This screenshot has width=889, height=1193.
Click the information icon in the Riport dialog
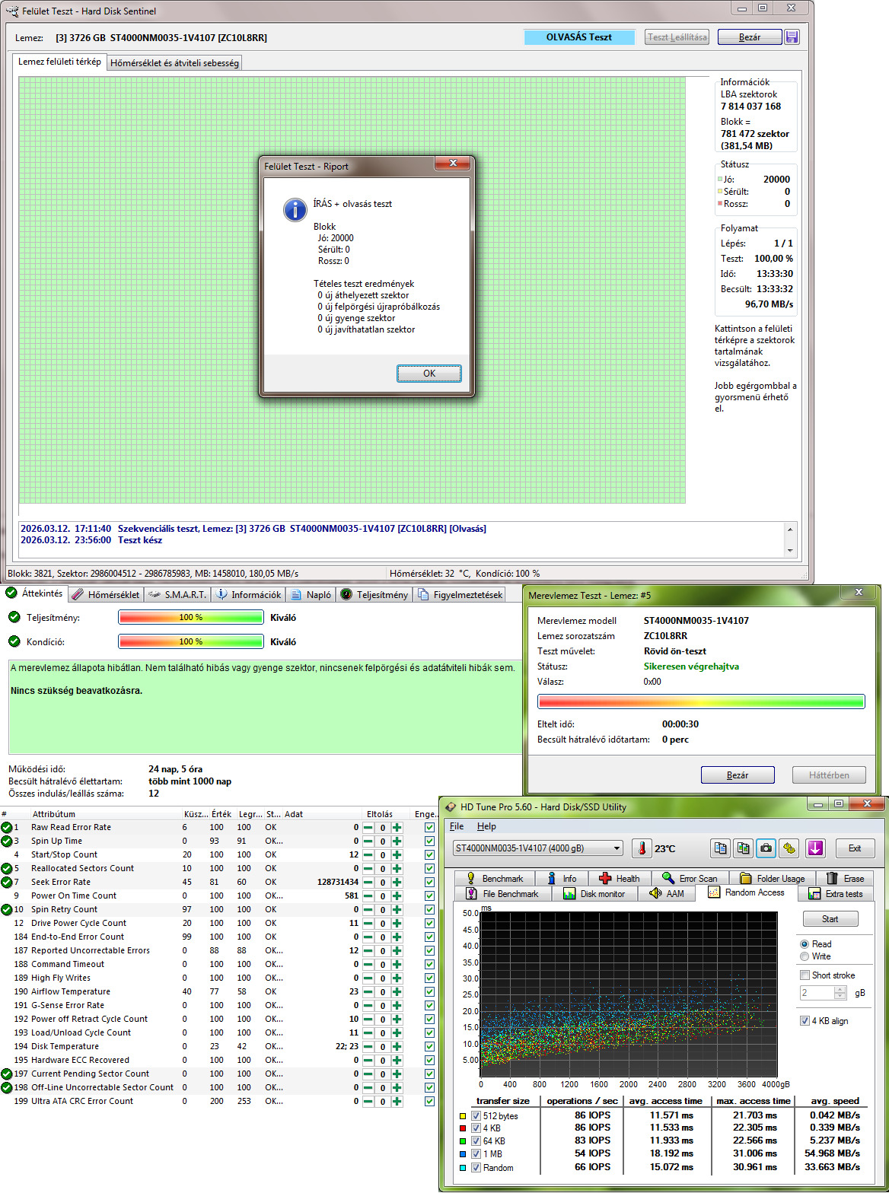point(295,210)
